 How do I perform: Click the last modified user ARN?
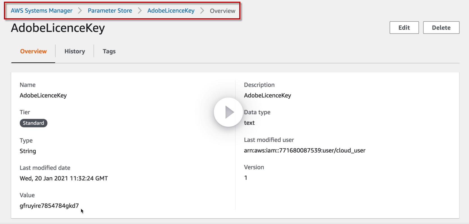click(305, 150)
